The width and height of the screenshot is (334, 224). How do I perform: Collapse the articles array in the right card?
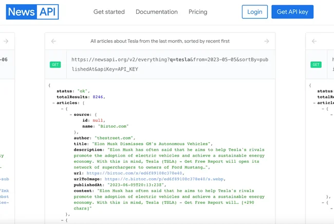click(314, 103)
